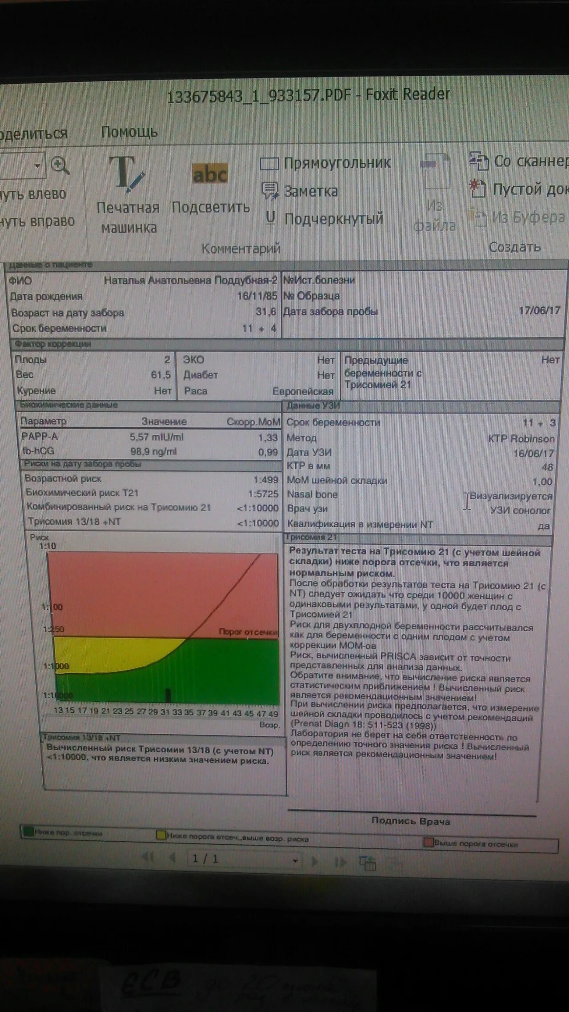Click the fb-hCG parameter row
The image size is (569, 1012).
(x=150, y=451)
